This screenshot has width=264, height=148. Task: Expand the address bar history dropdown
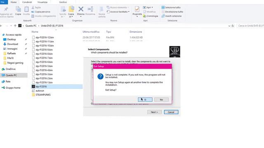tap(229, 26)
